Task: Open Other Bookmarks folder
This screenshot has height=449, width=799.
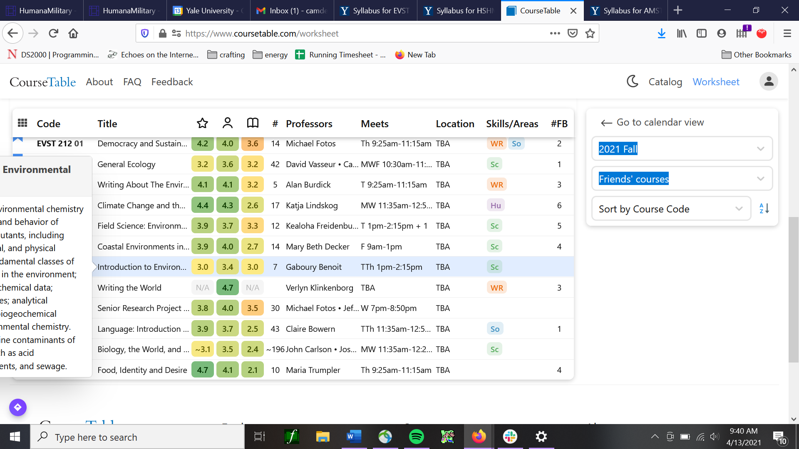Action: 756,54
